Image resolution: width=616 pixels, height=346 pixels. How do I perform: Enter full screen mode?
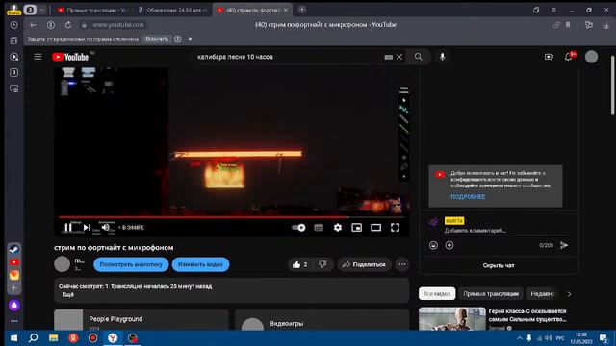395,227
